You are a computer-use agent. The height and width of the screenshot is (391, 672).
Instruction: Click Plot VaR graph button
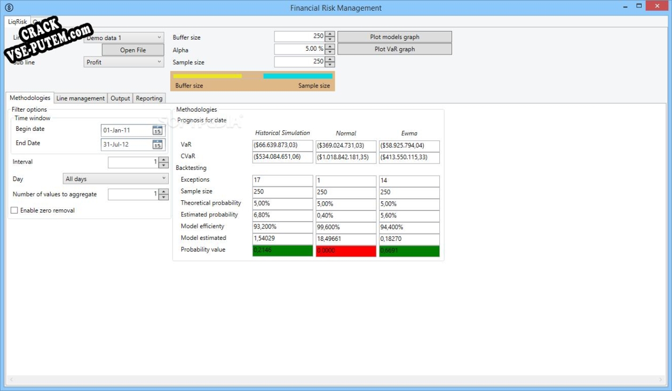[394, 49]
